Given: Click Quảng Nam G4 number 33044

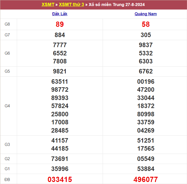Looking at the screenshot, I should coord(146,98).
